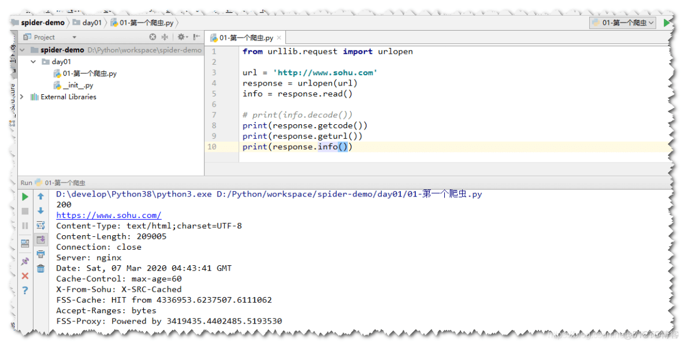
Task: Click the 'Connection: close' output line
Action: coord(99,247)
